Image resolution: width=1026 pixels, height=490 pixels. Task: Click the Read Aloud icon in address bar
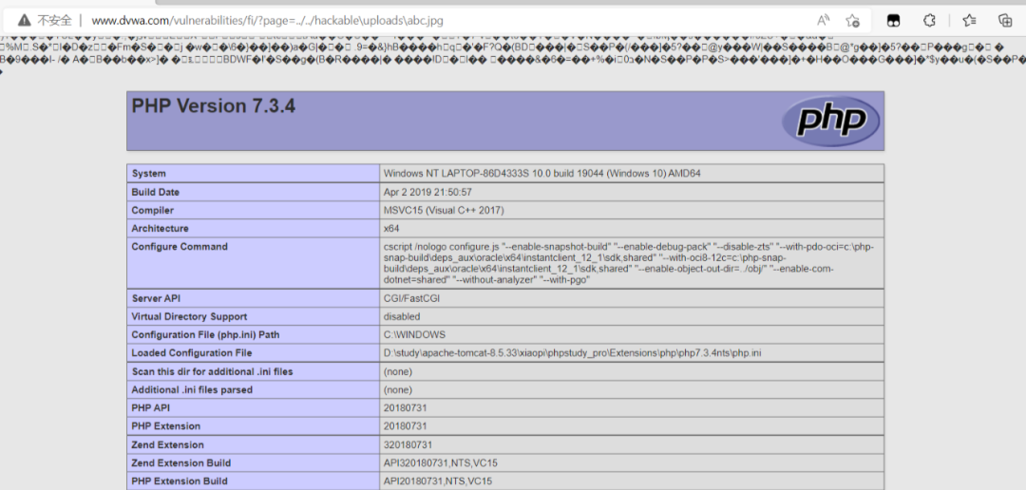(823, 20)
